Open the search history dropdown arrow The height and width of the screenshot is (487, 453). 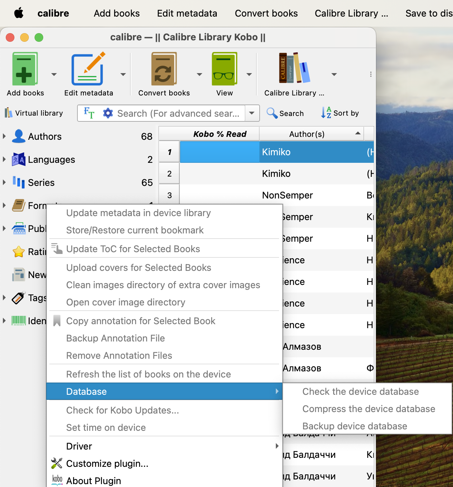pyautogui.click(x=252, y=113)
